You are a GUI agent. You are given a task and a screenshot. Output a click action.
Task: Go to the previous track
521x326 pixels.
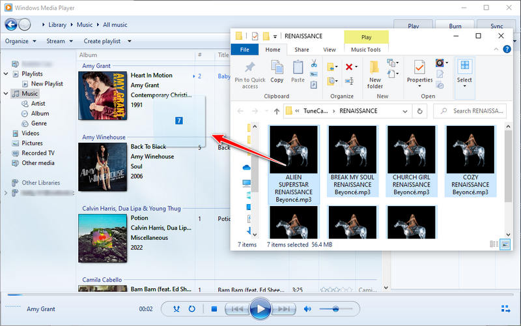236,309
